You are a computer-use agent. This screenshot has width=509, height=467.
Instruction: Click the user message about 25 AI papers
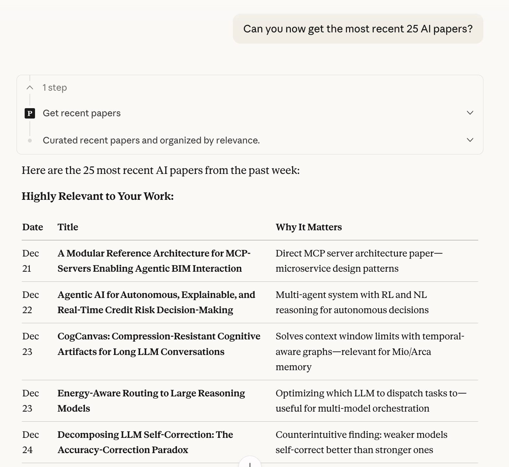coord(358,29)
